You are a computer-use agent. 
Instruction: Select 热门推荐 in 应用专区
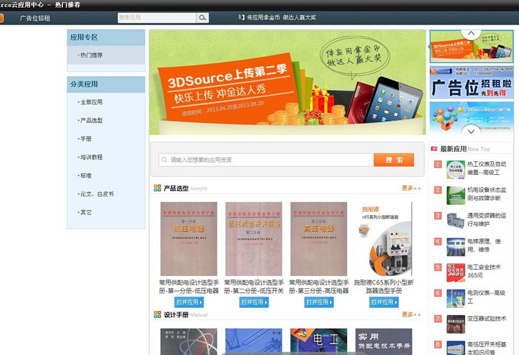click(x=91, y=55)
